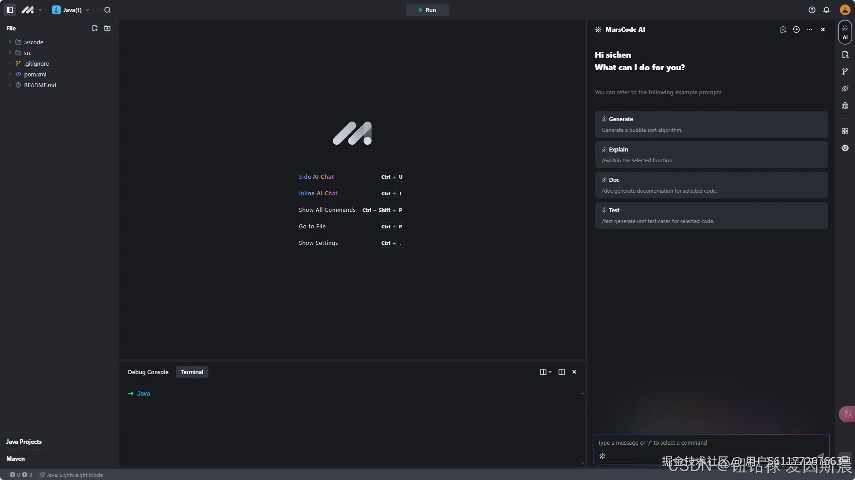The image size is (855, 480).
Task: Click the terminal Java prompt line
Action: [139, 394]
